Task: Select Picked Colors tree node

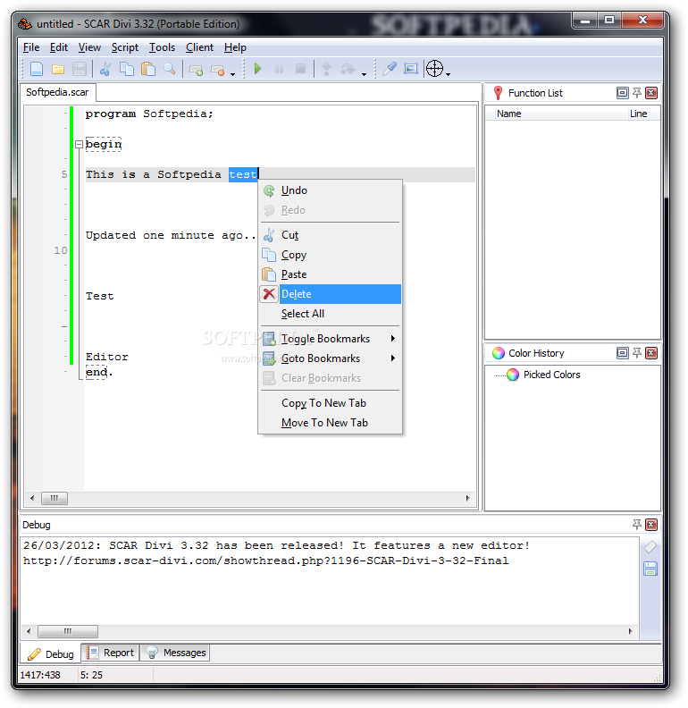Action: (551, 375)
